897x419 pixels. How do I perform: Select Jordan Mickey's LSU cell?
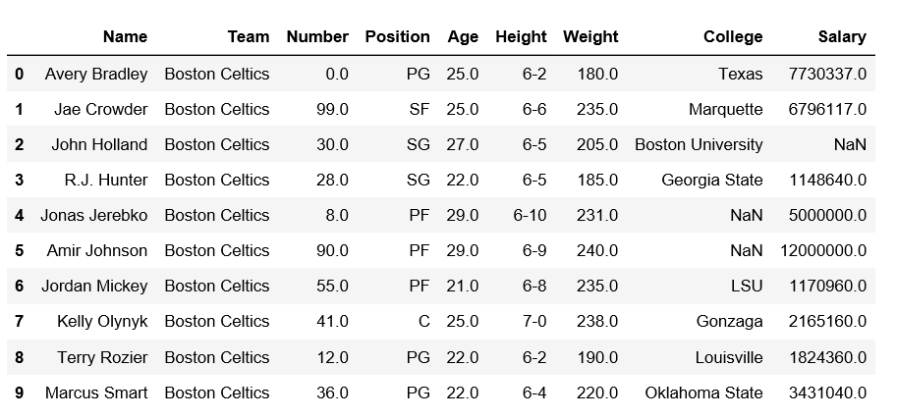click(747, 286)
